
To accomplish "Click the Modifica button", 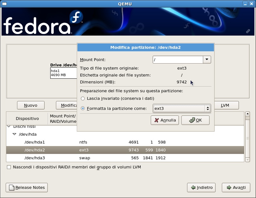I will pos(66,105).
